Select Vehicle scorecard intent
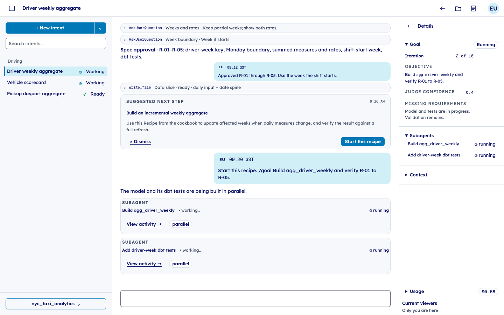504x315 pixels. click(x=56, y=83)
